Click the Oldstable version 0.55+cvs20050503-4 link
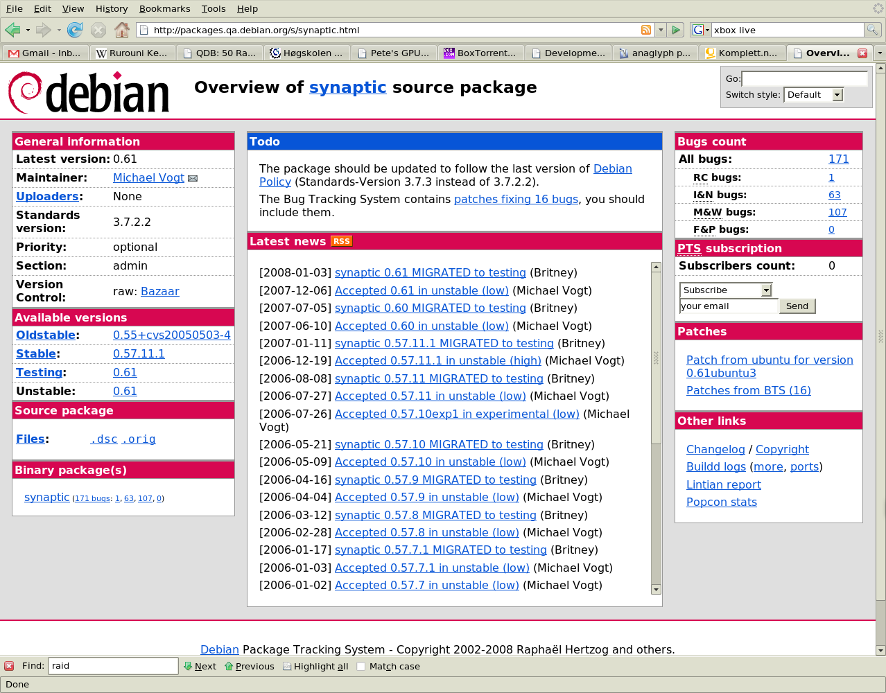Screen dimensions: 886x693 coord(171,335)
